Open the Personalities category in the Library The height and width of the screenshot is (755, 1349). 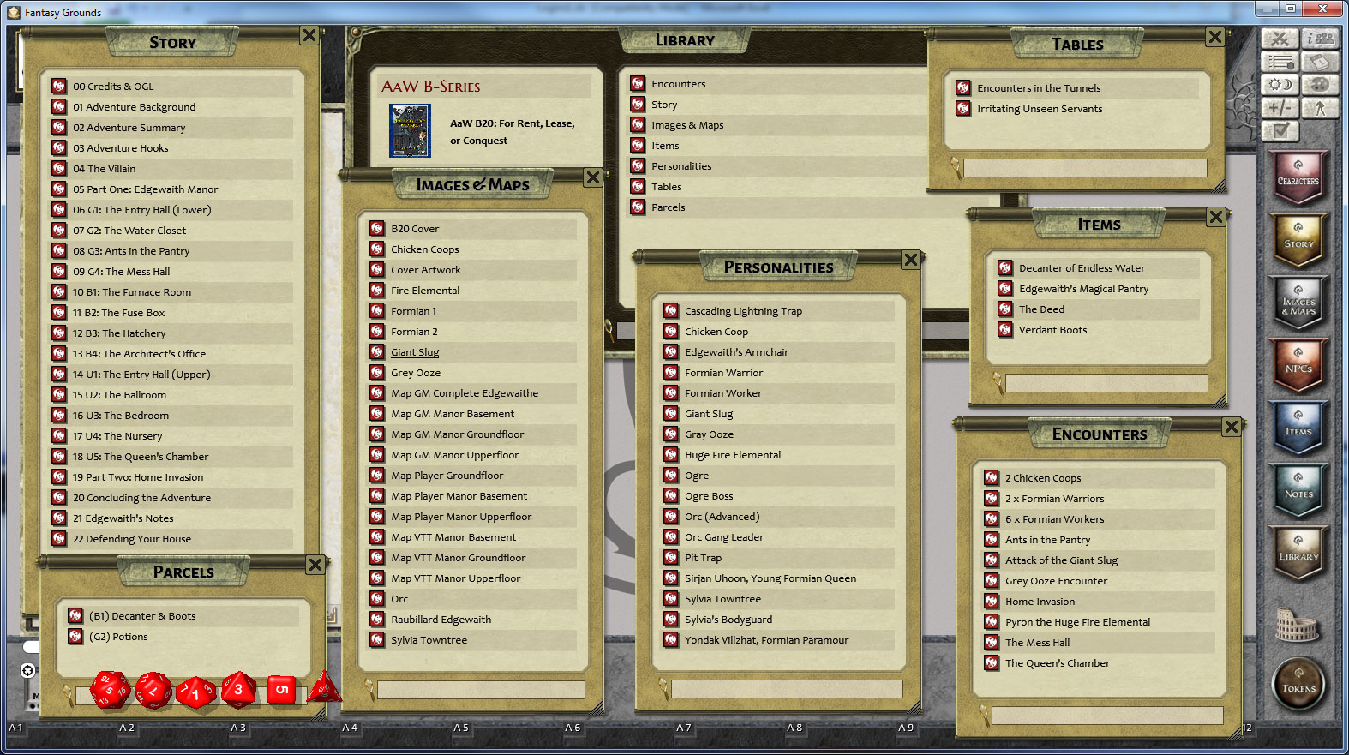tap(681, 166)
